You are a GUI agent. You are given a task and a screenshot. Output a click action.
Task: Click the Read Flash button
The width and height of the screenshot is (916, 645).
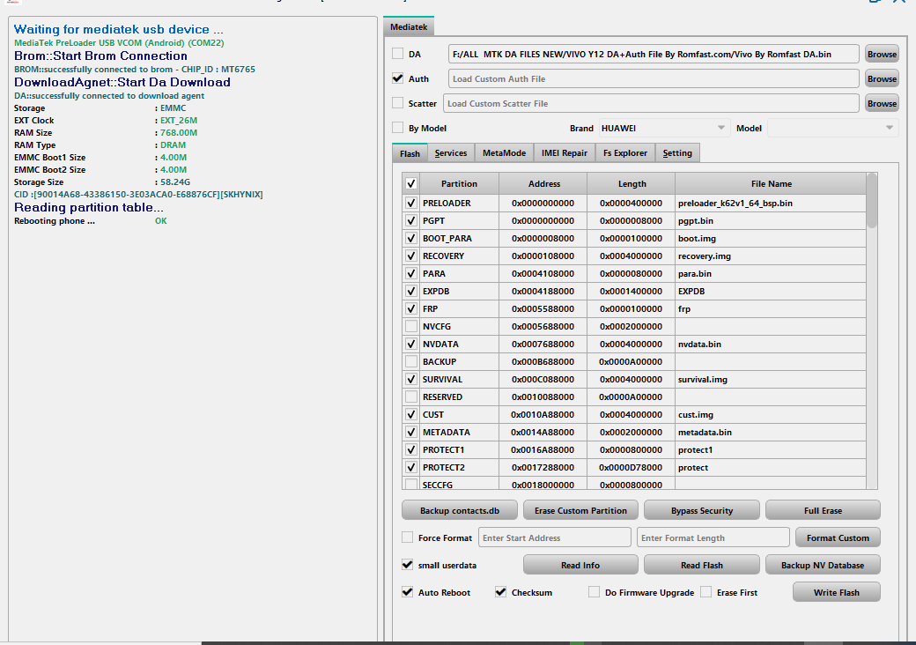tap(702, 565)
